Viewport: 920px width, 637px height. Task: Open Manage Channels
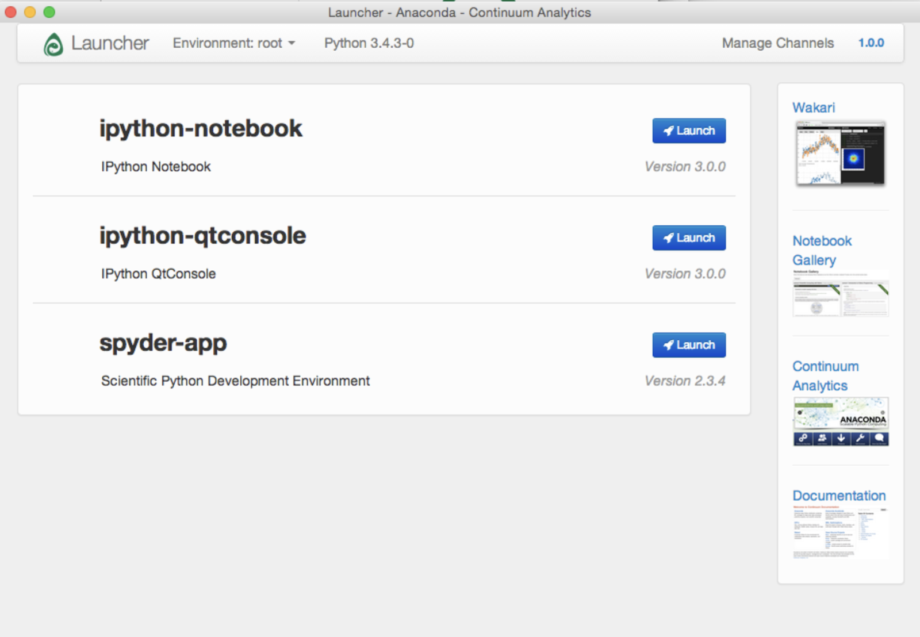tap(777, 43)
